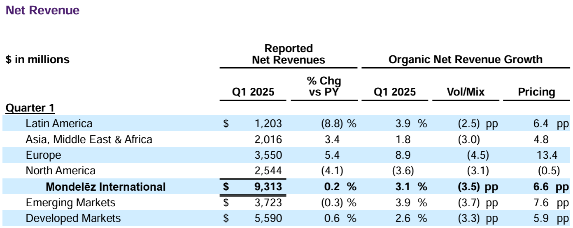This screenshot has width=573, height=228.
Task: Select Latin America revenue value 1,203
Action: tap(268, 123)
